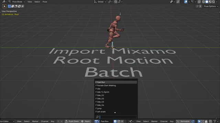Switch to wireframe shading
Image resolution: width=220 pixels, height=123 pixels.
pyautogui.click(x=203, y=2)
